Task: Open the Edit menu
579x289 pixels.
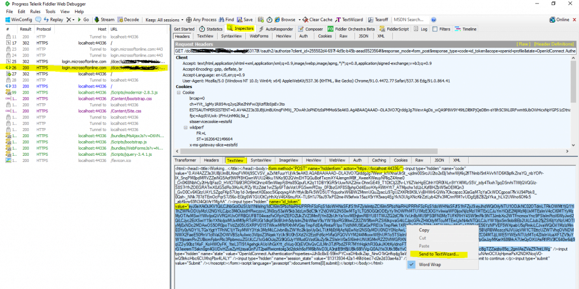Action: tap(21, 11)
